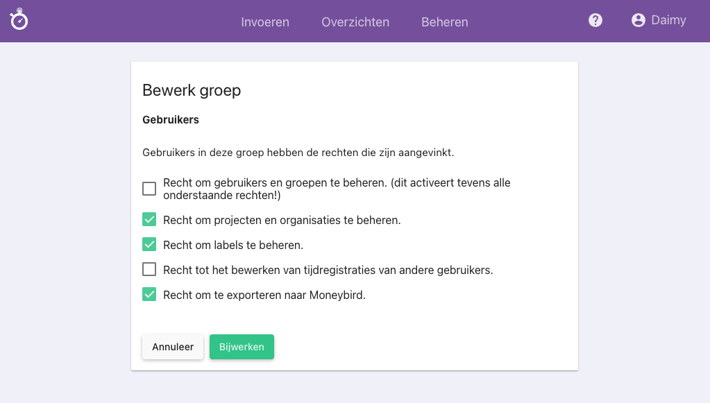Click the stopwatch logo icon

(19, 20)
